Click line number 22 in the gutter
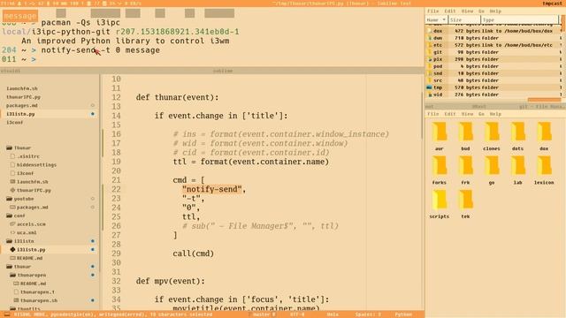The width and height of the screenshot is (566, 318). 116,189
